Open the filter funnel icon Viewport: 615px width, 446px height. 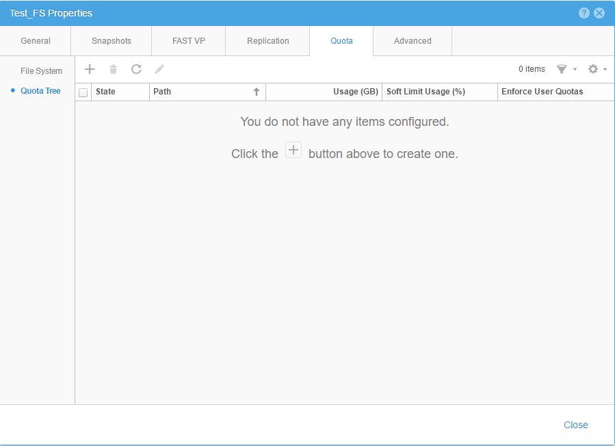562,69
